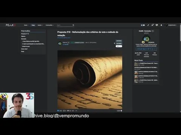Click the upper outlined button beside the post header

[119, 41]
